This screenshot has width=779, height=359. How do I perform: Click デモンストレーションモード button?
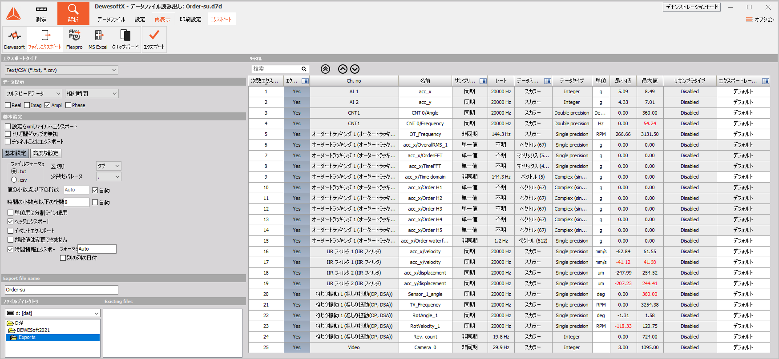point(692,7)
